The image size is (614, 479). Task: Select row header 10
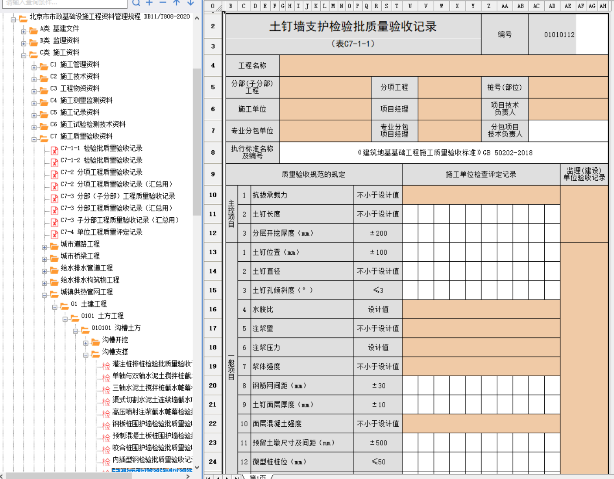(213, 195)
